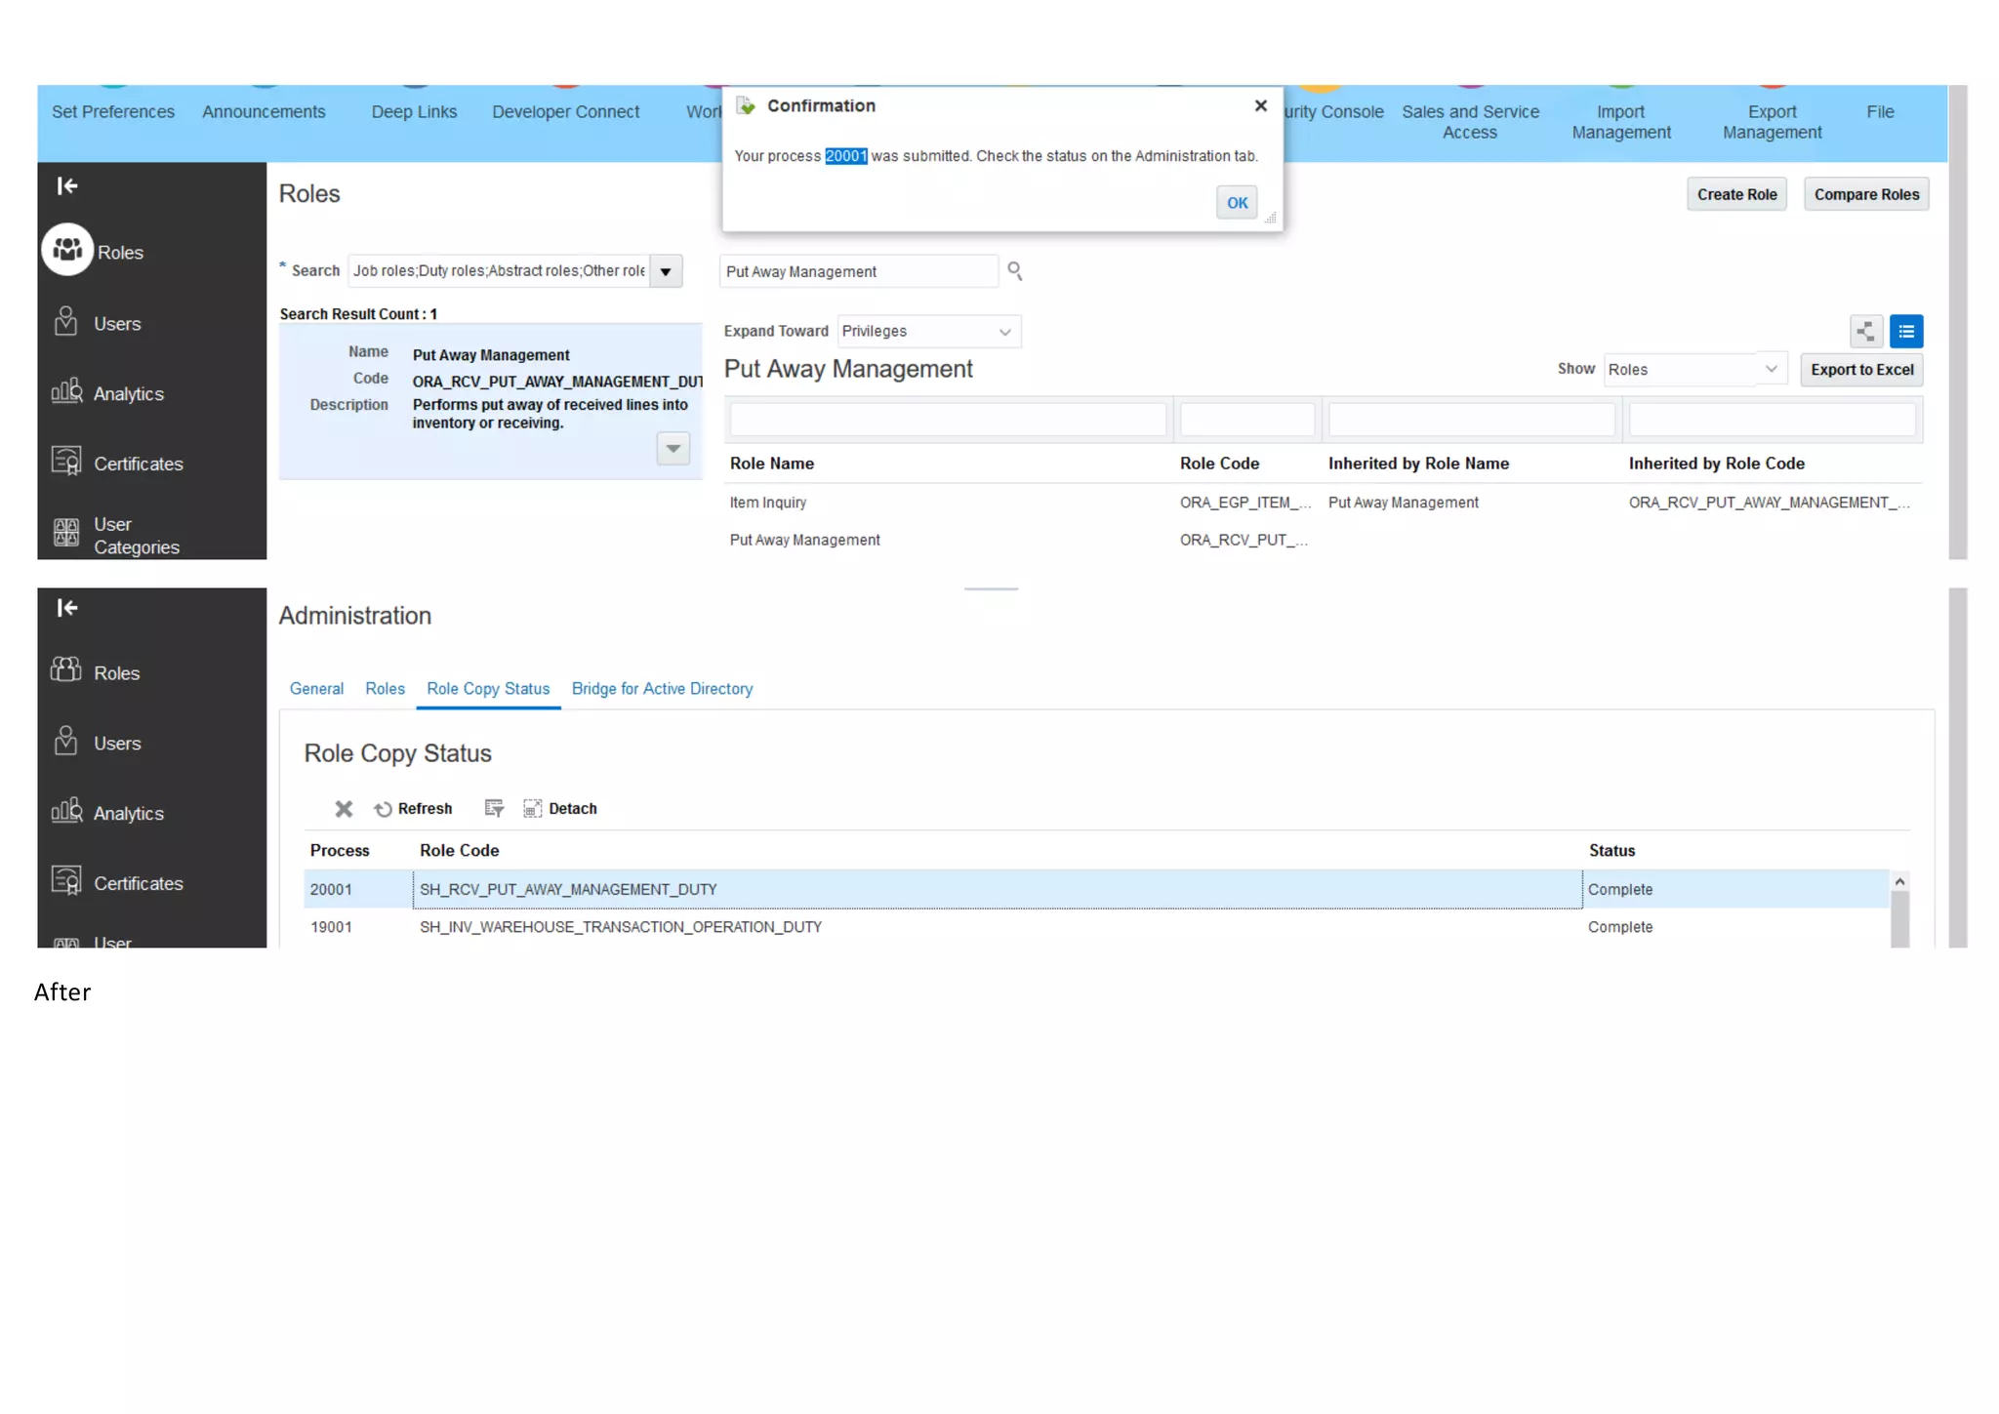Viewport: 1999px width, 1414px height.
Task: Click the Export to Excel button
Action: point(1860,369)
